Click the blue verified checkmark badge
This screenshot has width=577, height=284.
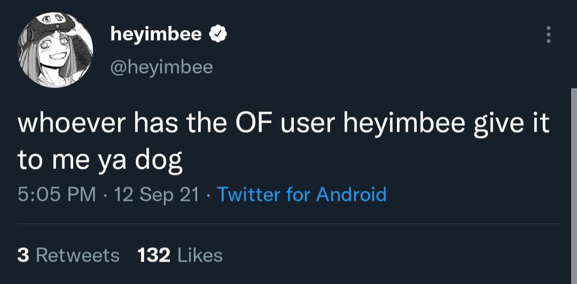pos(219,35)
